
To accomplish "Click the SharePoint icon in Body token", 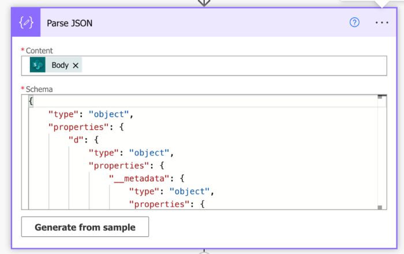I will 38,65.
